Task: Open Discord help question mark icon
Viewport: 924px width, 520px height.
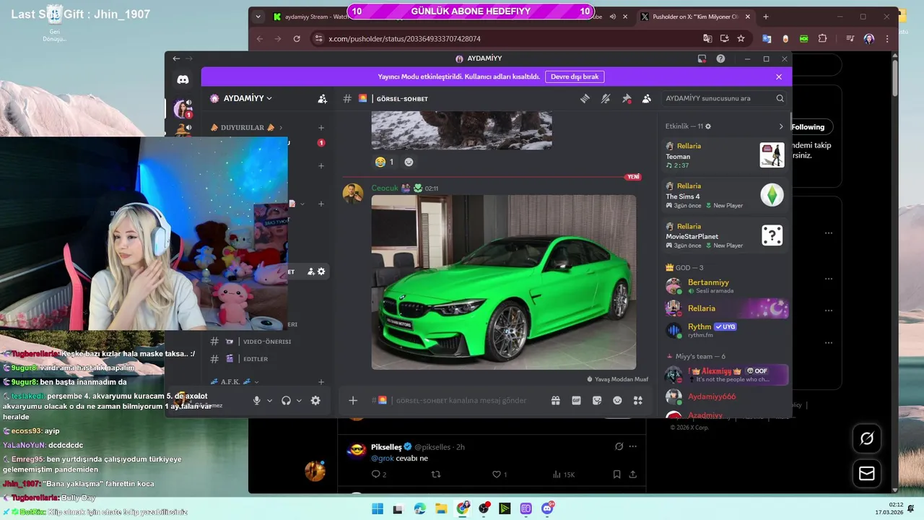Action: [720, 58]
